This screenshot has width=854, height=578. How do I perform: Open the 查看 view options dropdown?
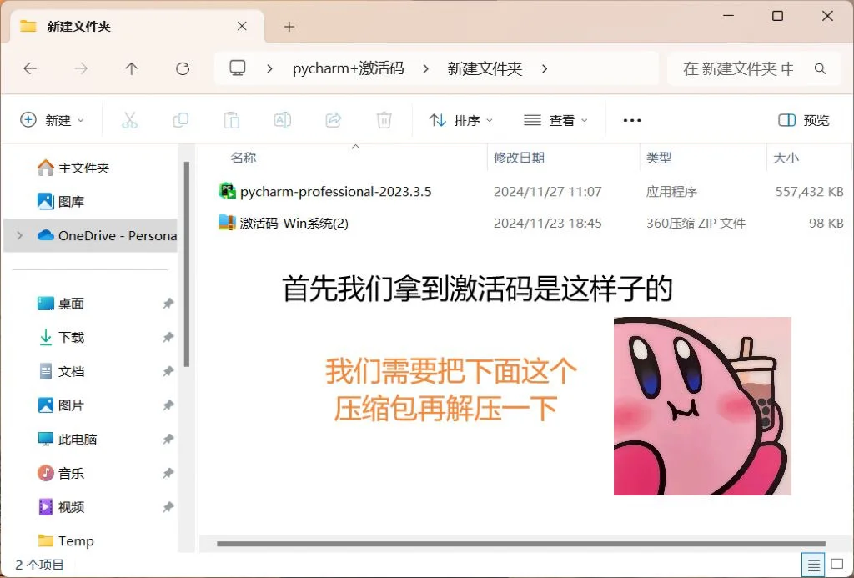tap(555, 119)
